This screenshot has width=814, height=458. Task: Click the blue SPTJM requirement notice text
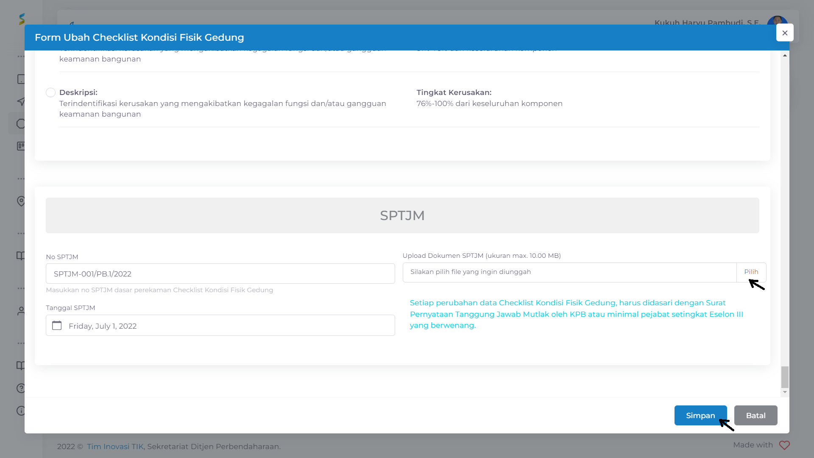pos(576,314)
